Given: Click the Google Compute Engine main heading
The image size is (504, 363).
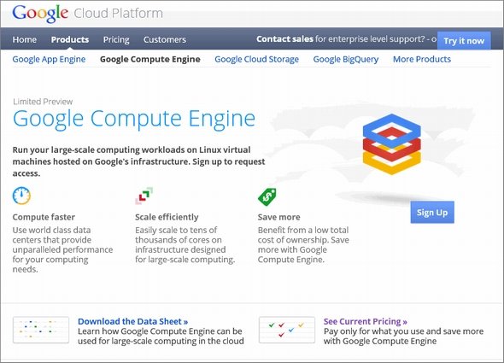Looking at the screenshot, I should 134,120.
